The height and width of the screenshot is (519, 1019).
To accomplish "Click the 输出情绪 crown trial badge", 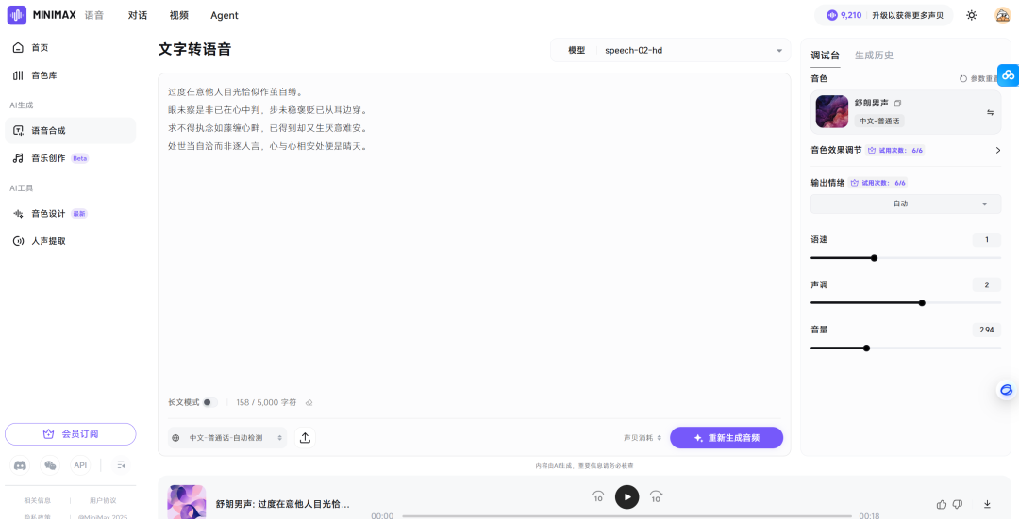I will pos(878,183).
